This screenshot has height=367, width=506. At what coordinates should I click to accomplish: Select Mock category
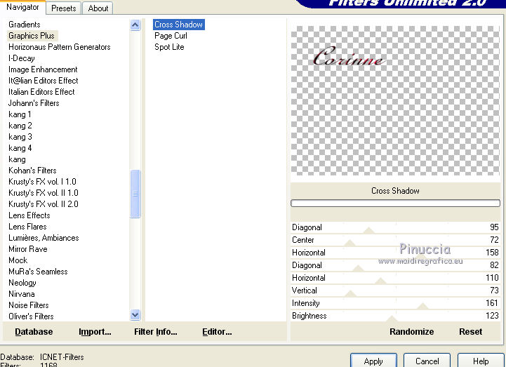18,260
